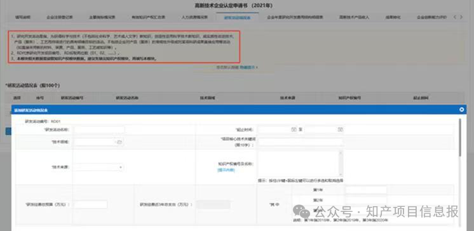Switch to the 企业注册登记表 tab
Screen dimensions: 474x231
[60, 18]
